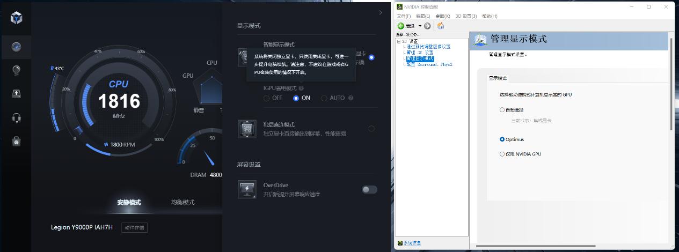Click the 系统信息 icon at NVIDIA bottom-left

[400, 243]
